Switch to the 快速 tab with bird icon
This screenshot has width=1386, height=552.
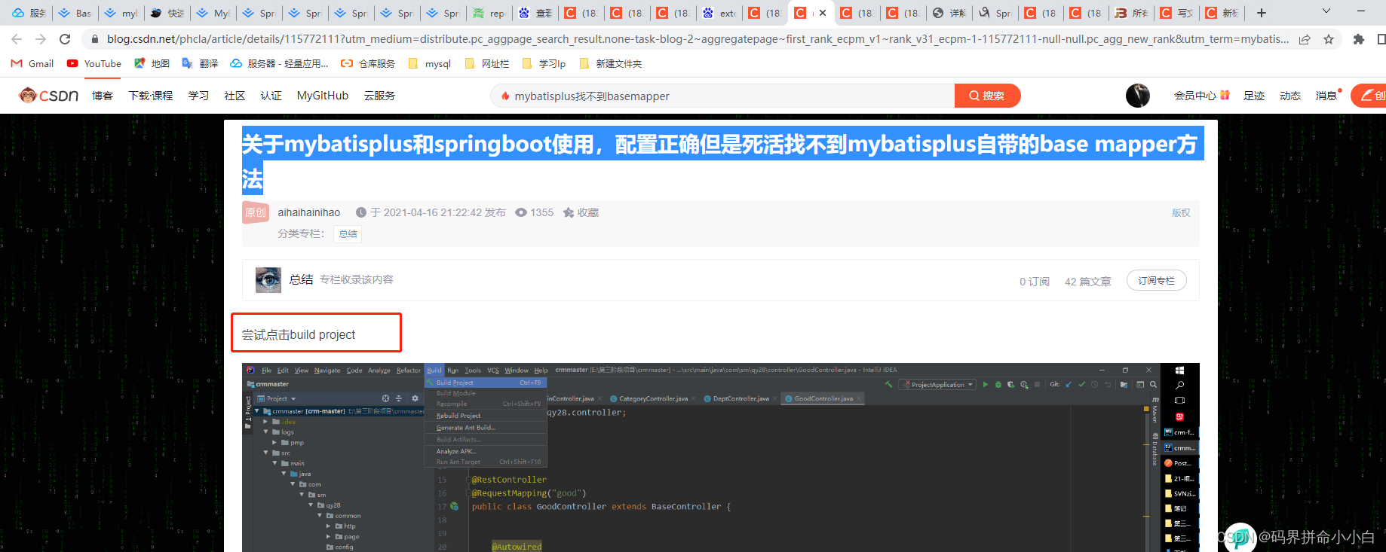click(x=167, y=13)
